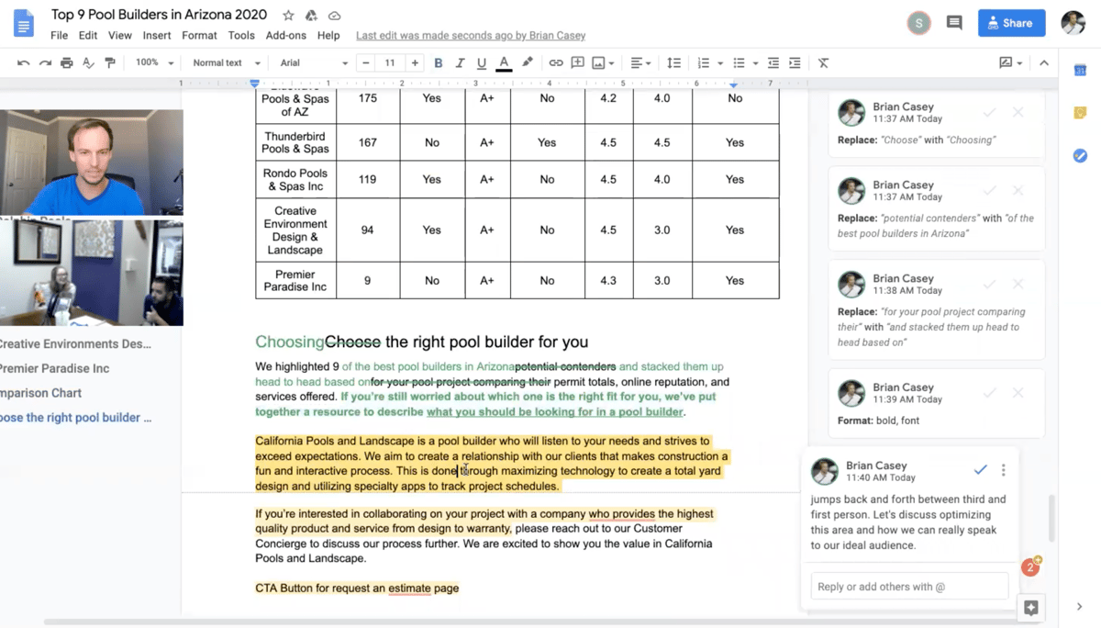The height and width of the screenshot is (628, 1101).
Task: Select the Paint format tool
Action: [110, 62]
